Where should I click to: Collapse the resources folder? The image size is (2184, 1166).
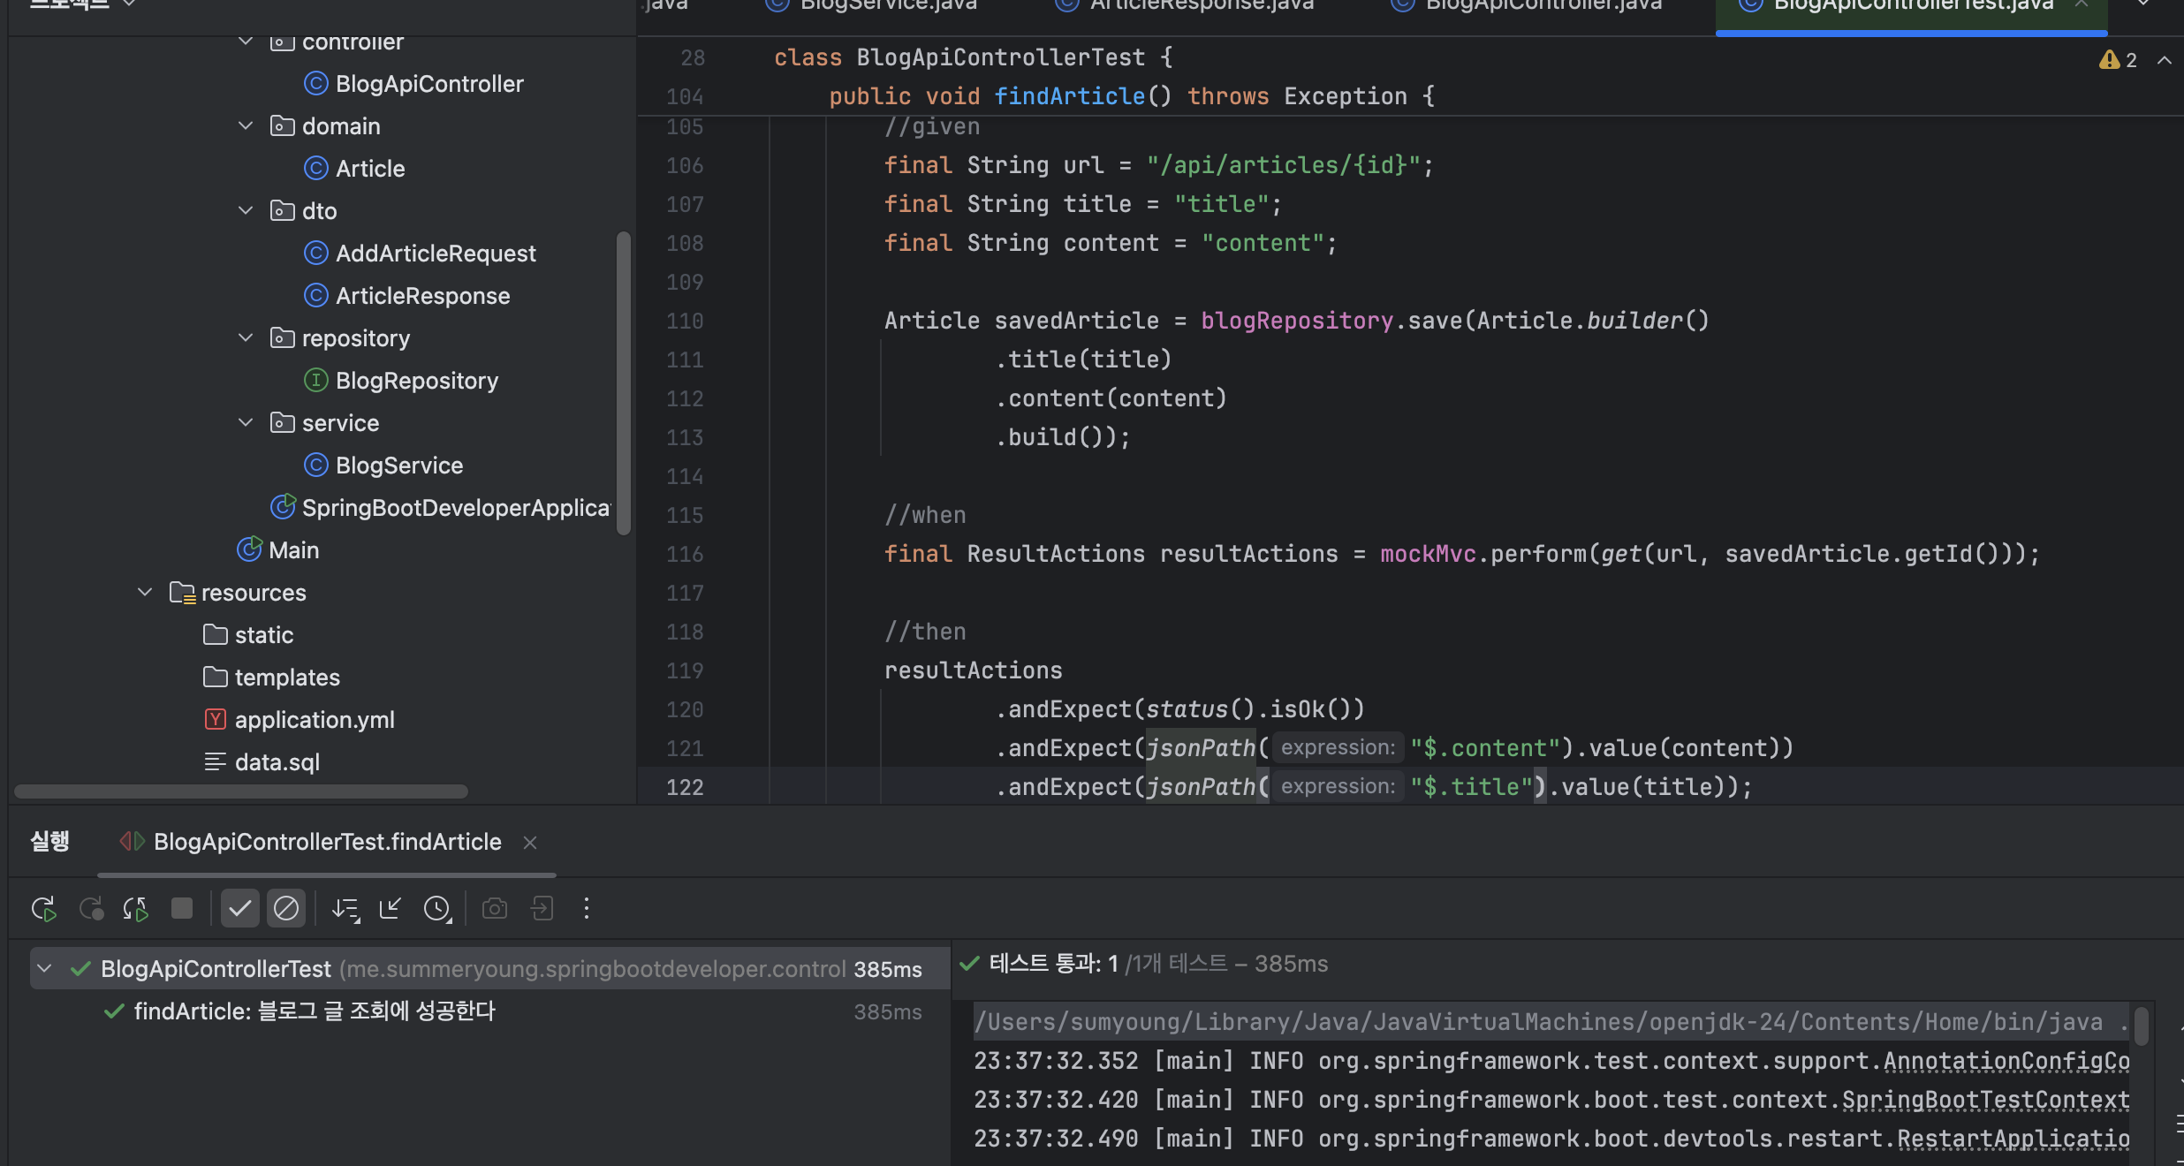point(145,593)
